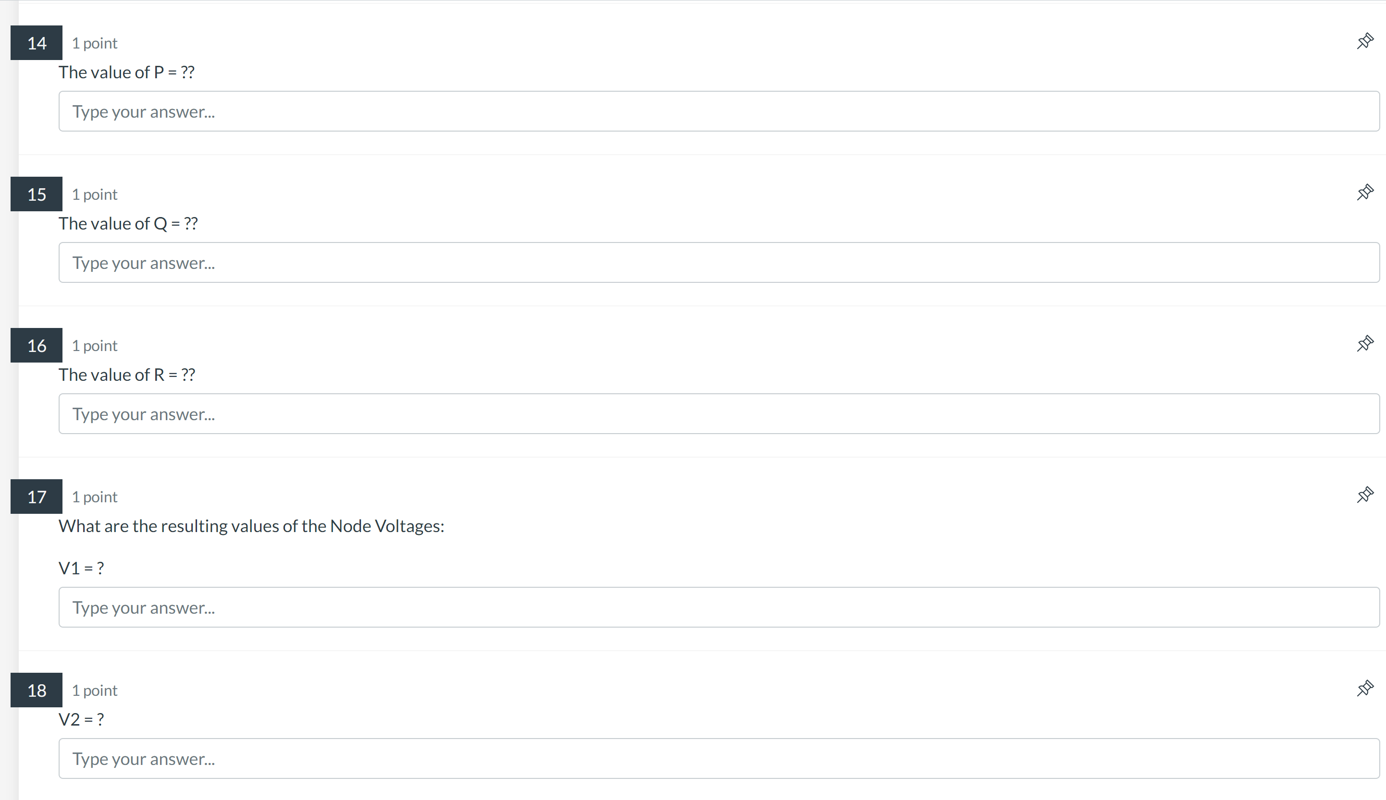Click the Node Voltages question text
Viewport: 1386px width, 800px height.
coord(251,526)
